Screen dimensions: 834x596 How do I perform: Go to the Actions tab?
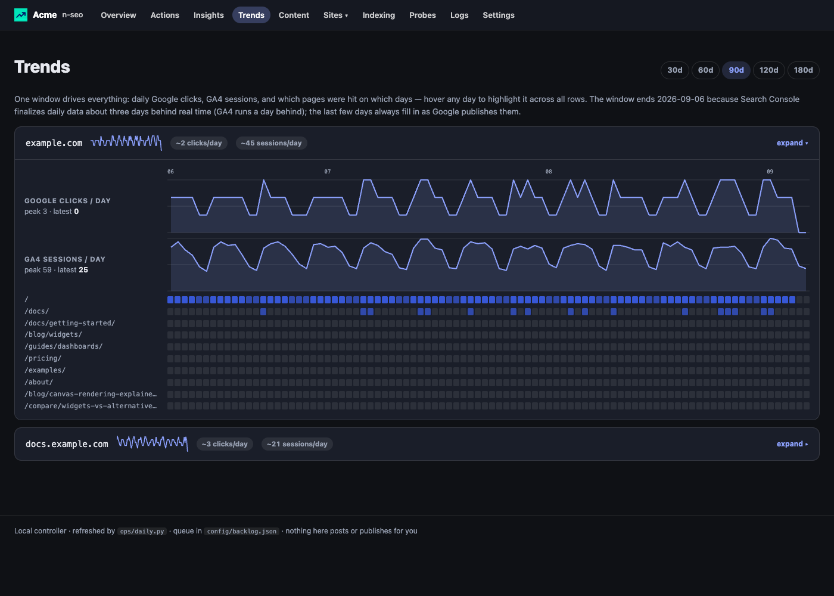tap(165, 15)
